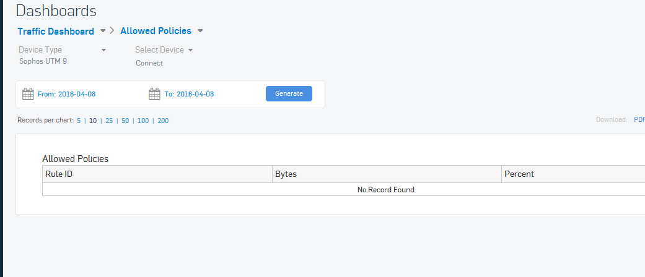Click the From date calendar icon
This screenshot has height=277, width=645.
point(28,94)
